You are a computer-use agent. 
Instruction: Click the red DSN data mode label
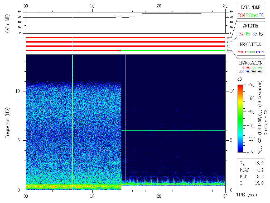point(241,15)
